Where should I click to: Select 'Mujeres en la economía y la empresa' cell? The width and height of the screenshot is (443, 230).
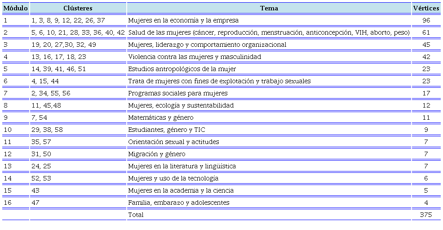tap(183, 20)
